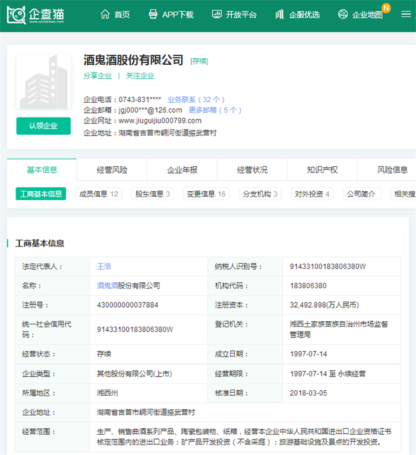Click the [存续] status tag
The image size is (416, 455).
click(x=199, y=61)
